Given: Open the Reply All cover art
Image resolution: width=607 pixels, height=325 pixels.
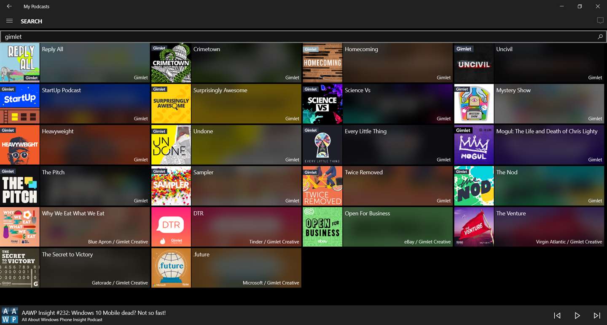Looking at the screenshot, I should pos(20,63).
